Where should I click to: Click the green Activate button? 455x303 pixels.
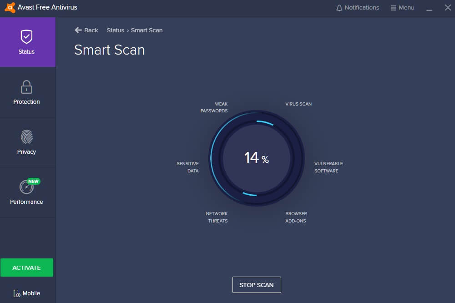coord(27,268)
